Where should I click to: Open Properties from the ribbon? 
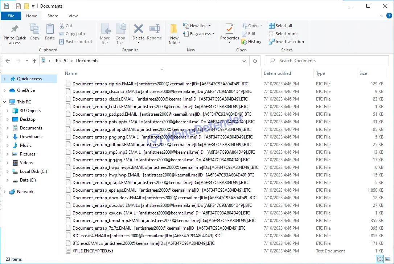(x=229, y=30)
